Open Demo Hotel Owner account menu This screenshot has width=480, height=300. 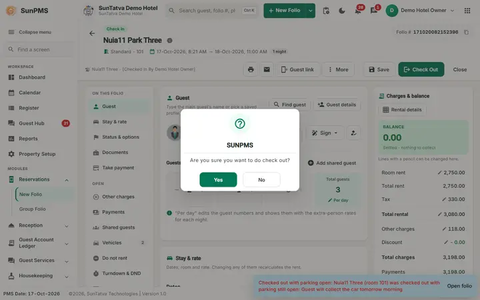[420, 11]
